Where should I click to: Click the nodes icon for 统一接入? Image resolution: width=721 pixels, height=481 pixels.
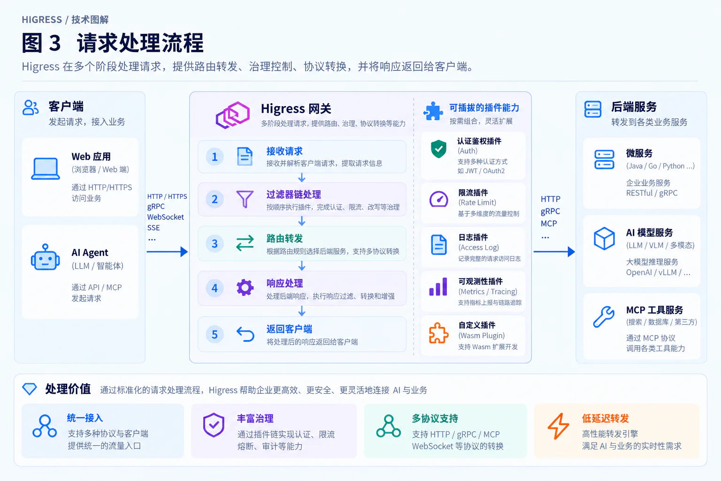pyautogui.click(x=45, y=426)
